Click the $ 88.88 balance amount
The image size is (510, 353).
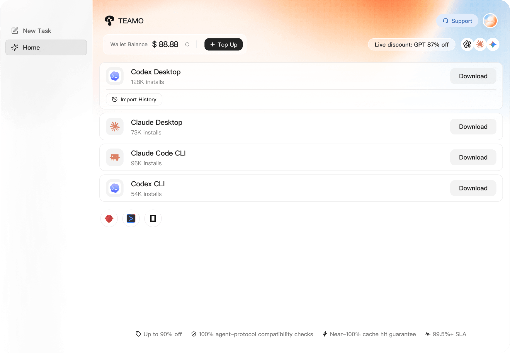(x=165, y=45)
